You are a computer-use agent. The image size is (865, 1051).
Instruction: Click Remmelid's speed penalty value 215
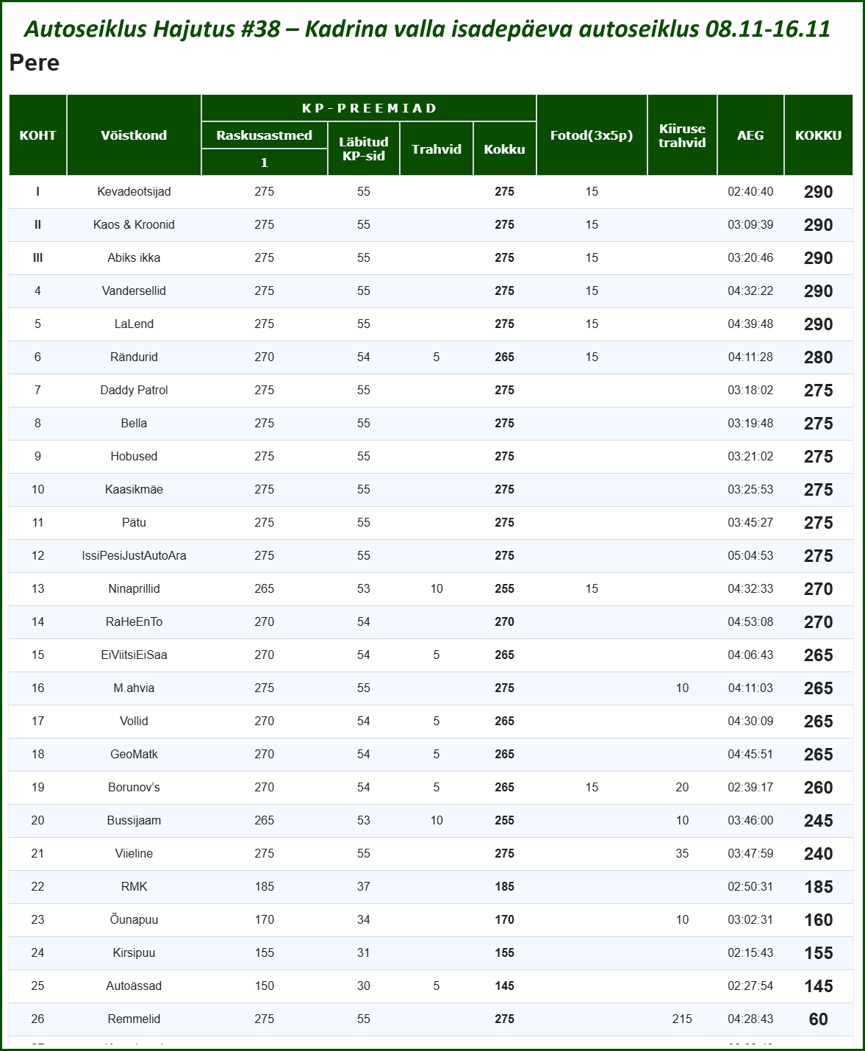tap(682, 1019)
